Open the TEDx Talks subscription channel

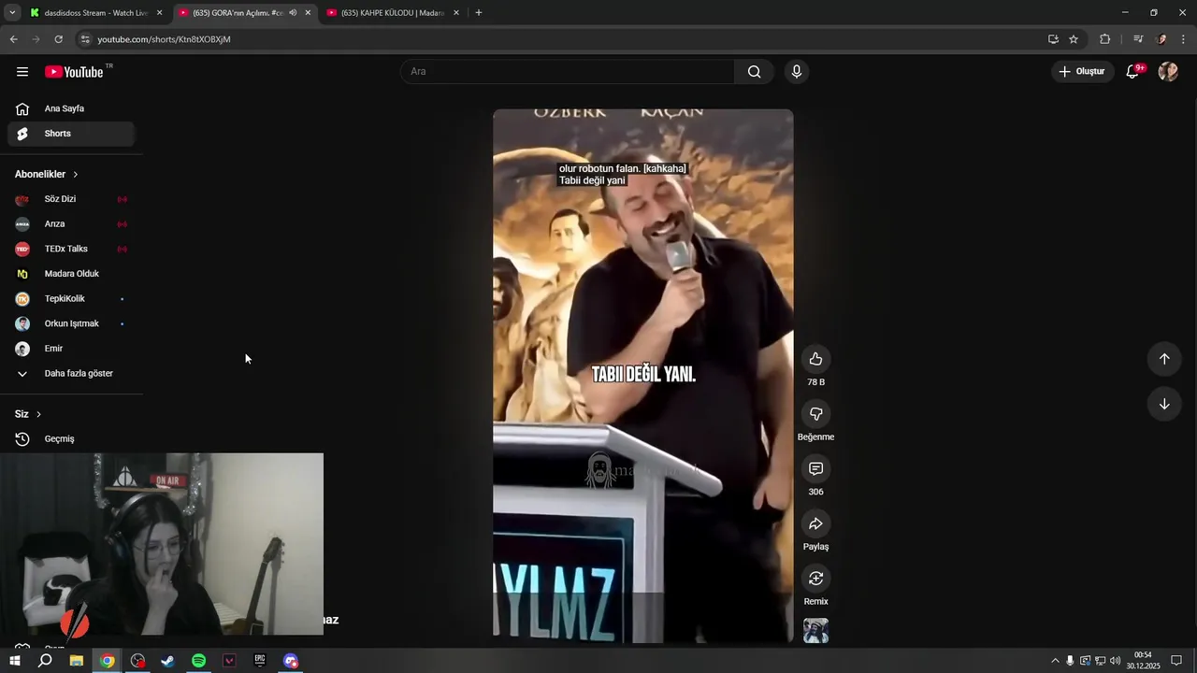pyautogui.click(x=71, y=249)
